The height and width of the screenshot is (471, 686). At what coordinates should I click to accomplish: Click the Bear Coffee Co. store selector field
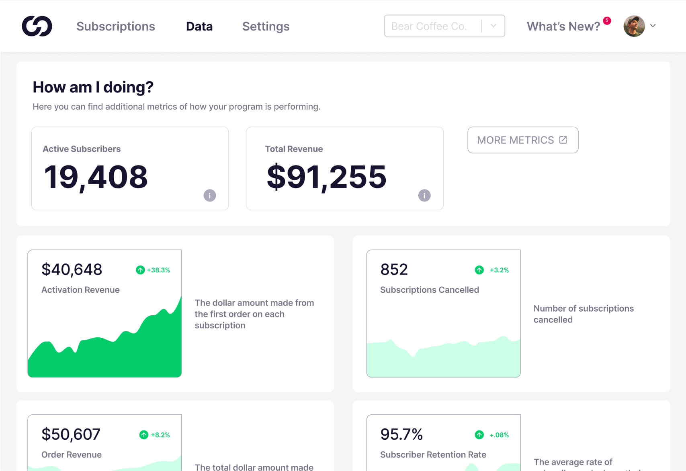point(444,26)
